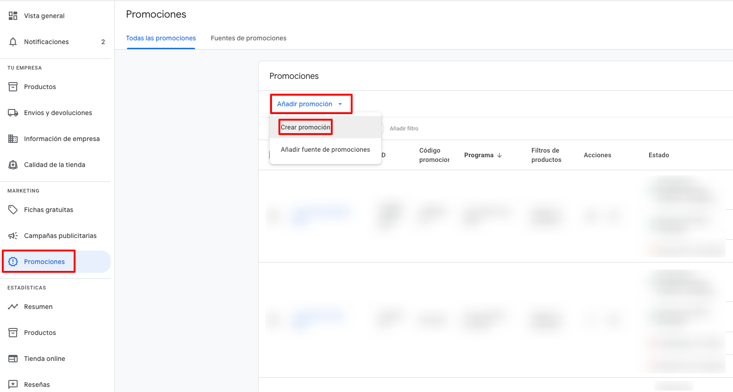Switch to Fuentes de promociones tab
Image resolution: width=733 pixels, height=392 pixels.
pyautogui.click(x=248, y=38)
